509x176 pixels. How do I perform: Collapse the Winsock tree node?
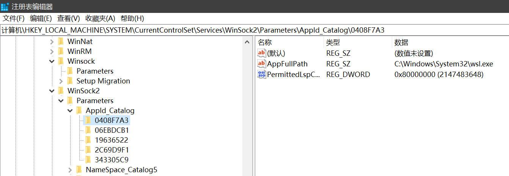click(x=52, y=61)
